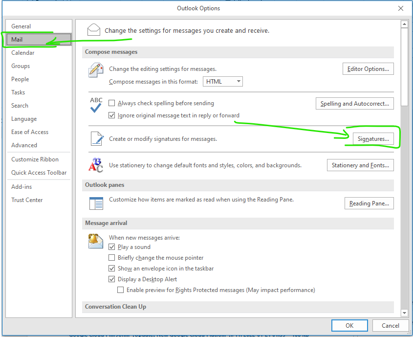Click the Reading Pane layout icon
The image size is (413, 337).
click(96, 203)
